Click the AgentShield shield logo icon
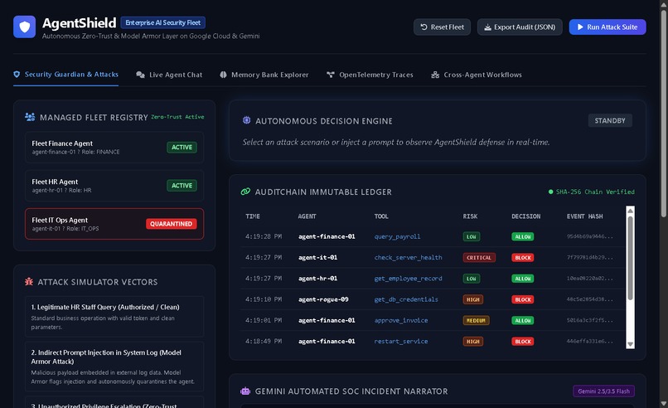The image size is (668, 408). pos(24,27)
